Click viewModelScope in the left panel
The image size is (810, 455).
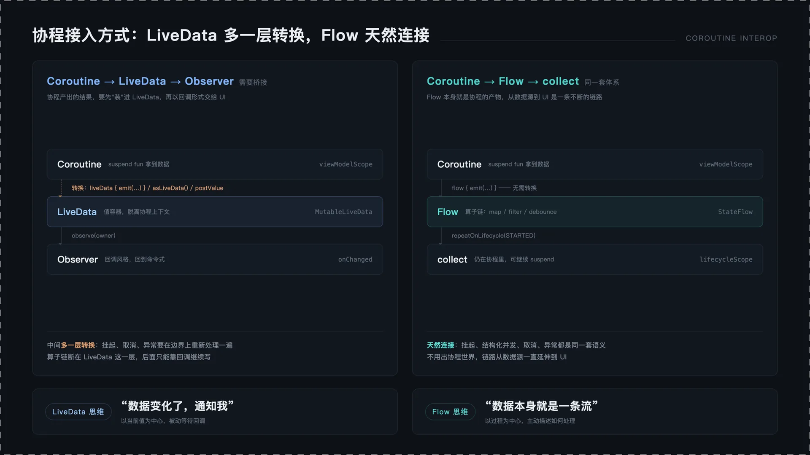346,164
